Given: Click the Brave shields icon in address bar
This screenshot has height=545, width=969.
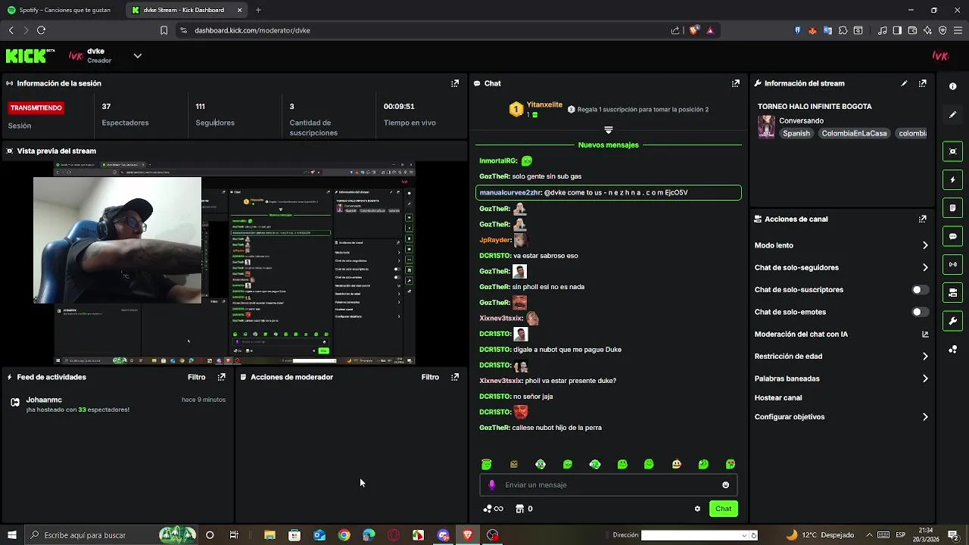Looking at the screenshot, I should 693,30.
